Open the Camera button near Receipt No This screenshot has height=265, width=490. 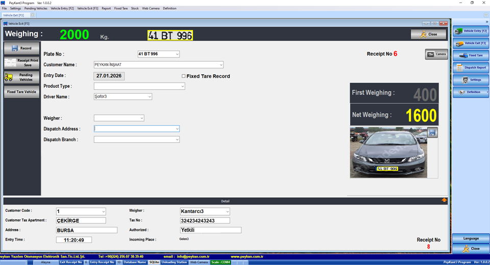[x=436, y=54]
